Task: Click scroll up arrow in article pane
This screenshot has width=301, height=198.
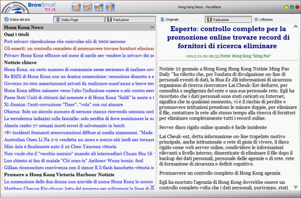Action: [296, 26]
